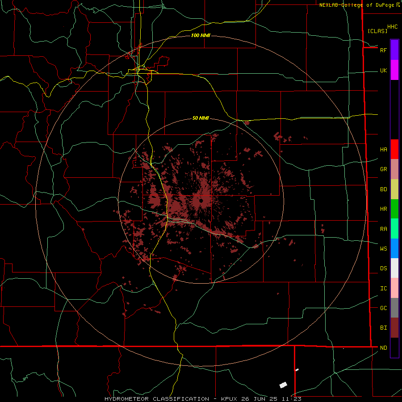Click the BI legend label
Screen dimensions: 402x402
click(383, 328)
